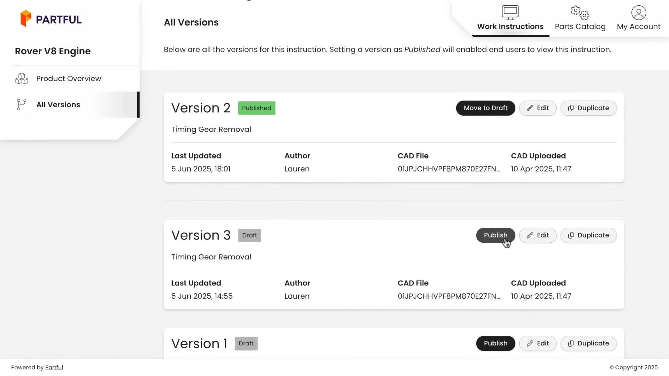
Task: Move Version 2 to Draft
Action: click(485, 108)
